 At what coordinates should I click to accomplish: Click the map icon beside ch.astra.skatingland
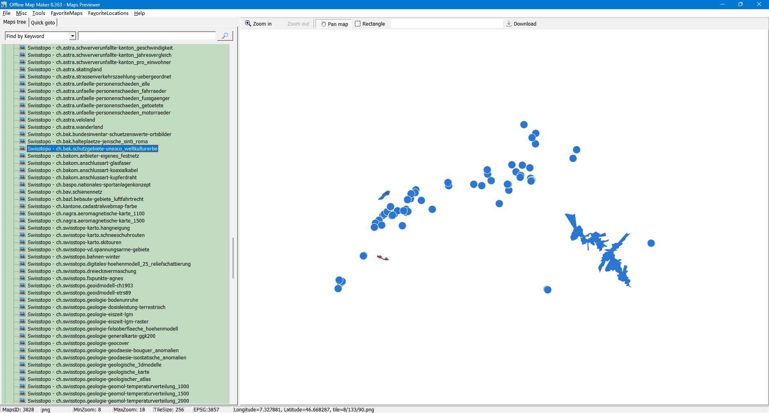23,69
